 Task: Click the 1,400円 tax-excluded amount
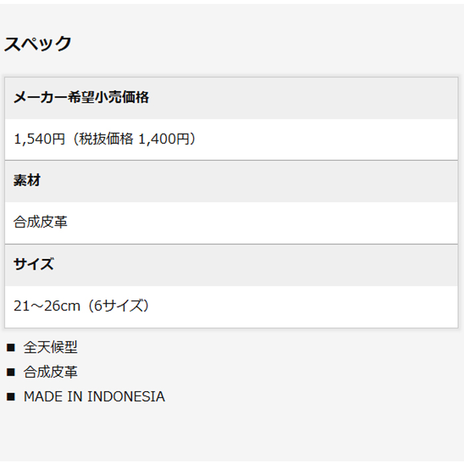click(163, 139)
